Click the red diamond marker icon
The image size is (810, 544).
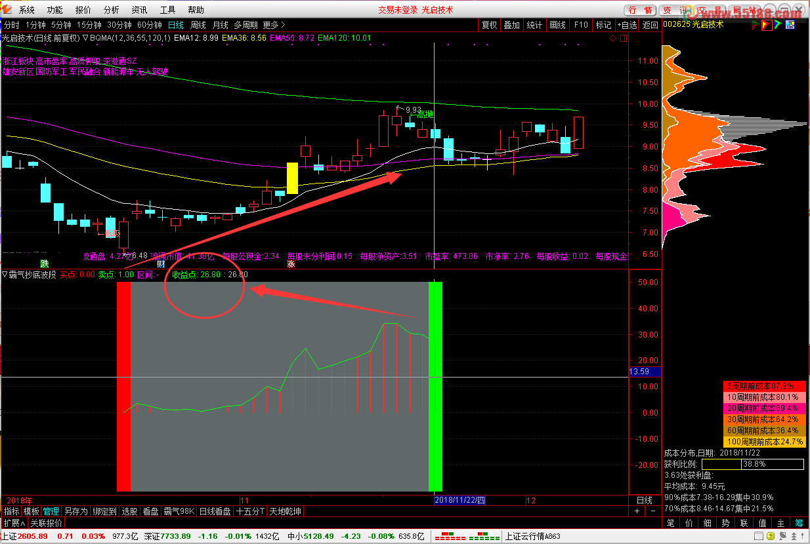(x=612, y=39)
